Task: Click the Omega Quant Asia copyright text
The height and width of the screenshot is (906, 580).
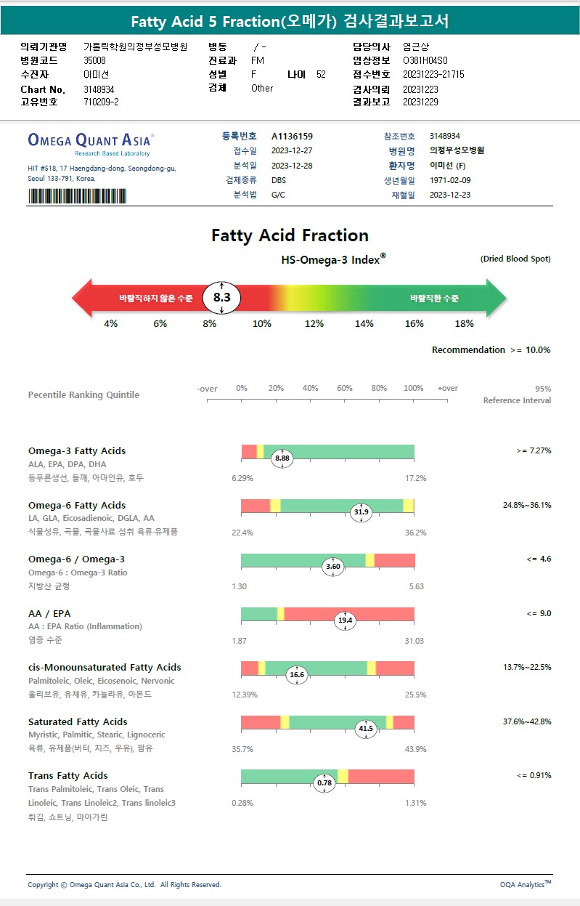Action: pos(124,884)
